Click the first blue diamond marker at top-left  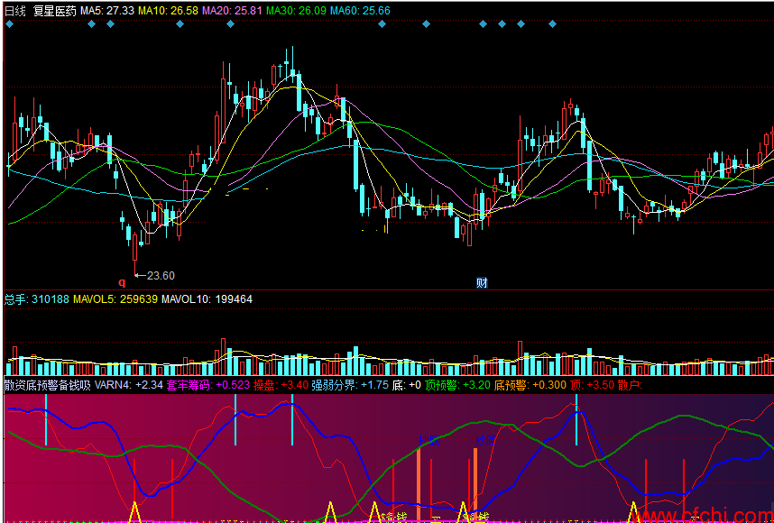[x=9, y=24]
